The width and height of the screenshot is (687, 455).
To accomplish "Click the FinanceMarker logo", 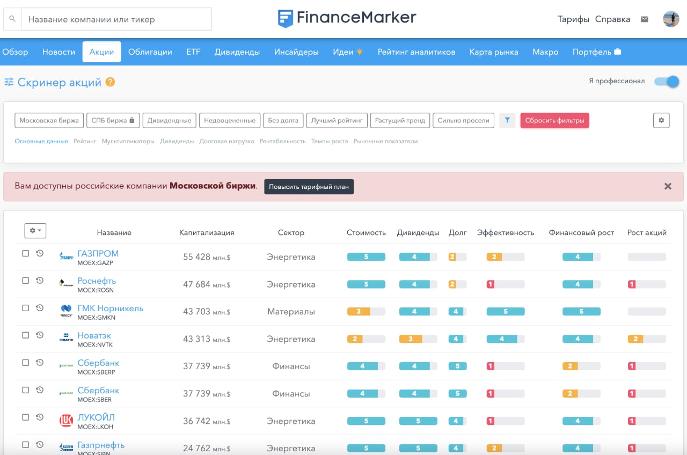I will [x=347, y=18].
